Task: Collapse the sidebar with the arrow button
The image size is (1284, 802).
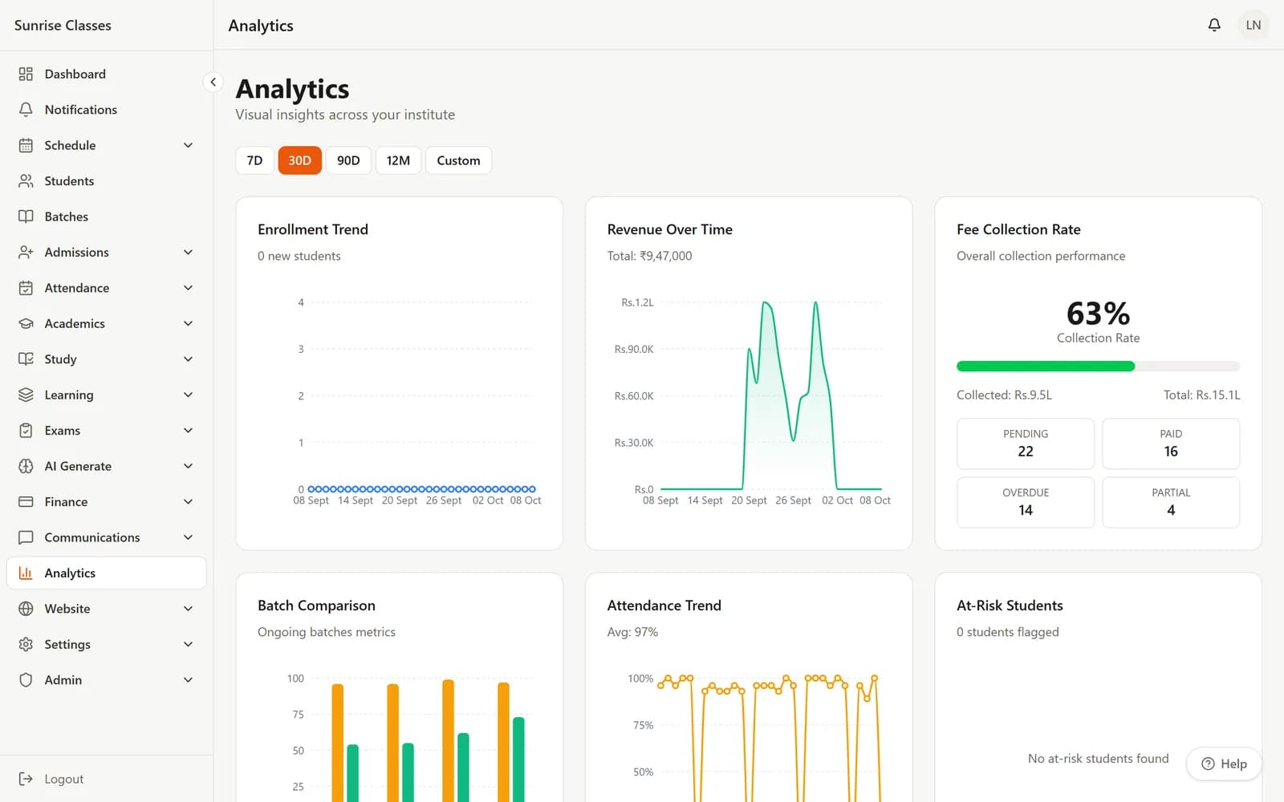Action: pyautogui.click(x=213, y=82)
